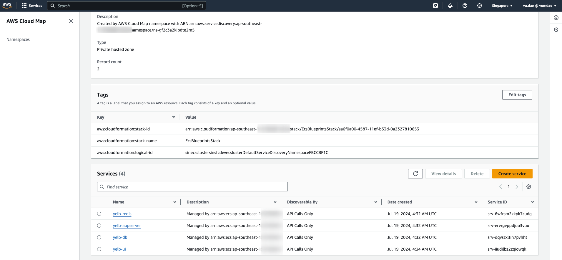
Task: Click the Services (4) section heading
Action: [111, 174]
